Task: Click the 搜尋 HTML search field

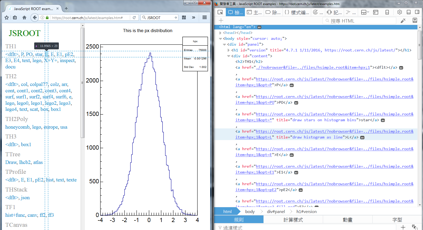Action: pos(360,21)
